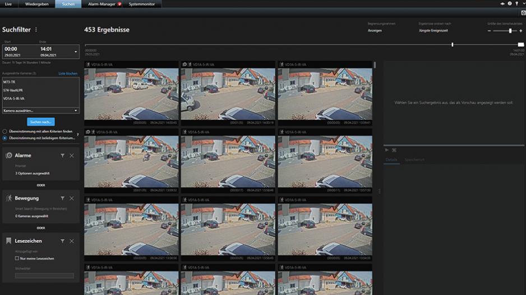Open sort order 'Jüngste Ereigniszeit' dropdown
Image resolution: width=526 pixels, height=295 pixels.
[433, 30]
